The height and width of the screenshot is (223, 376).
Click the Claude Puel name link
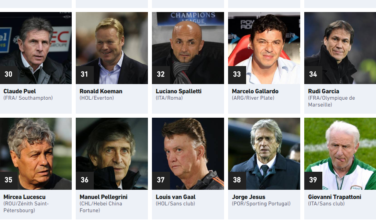pos(20,91)
